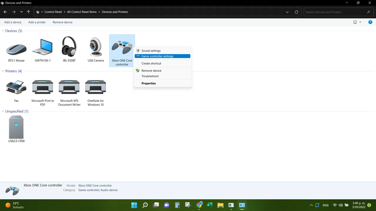Screen dimensions: 376x211
Task: Select the USB2.0-CRW unspecified device
Action: tap(16, 129)
